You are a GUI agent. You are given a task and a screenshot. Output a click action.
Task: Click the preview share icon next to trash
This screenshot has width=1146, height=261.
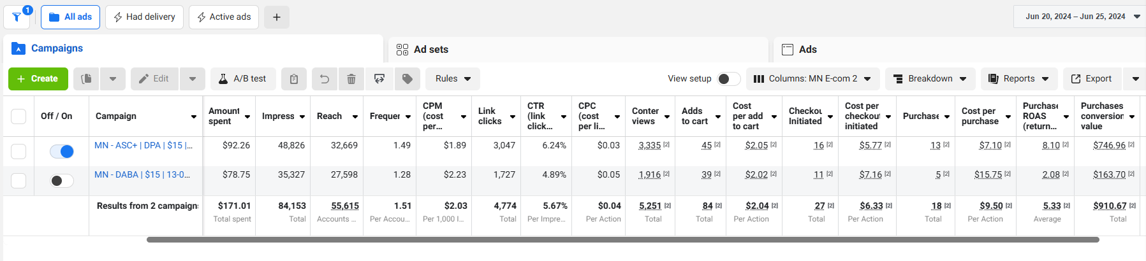point(379,79)
